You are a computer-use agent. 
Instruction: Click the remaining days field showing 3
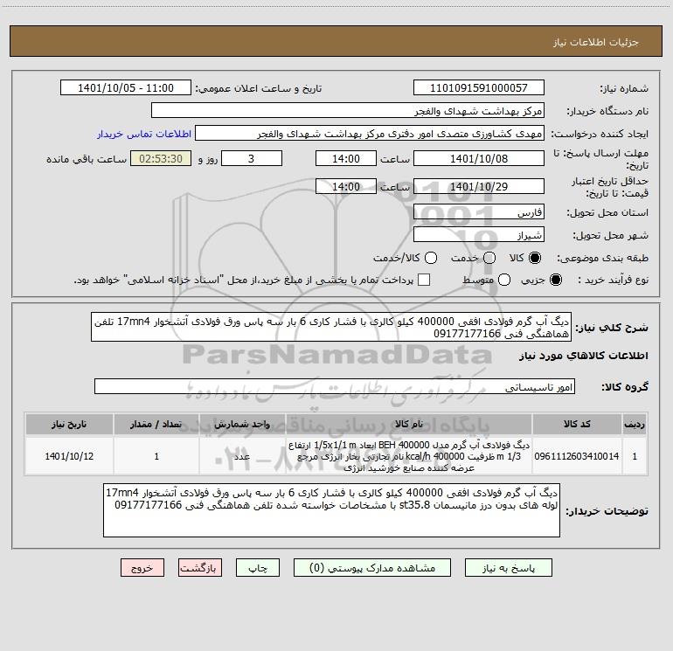point(252,158)
